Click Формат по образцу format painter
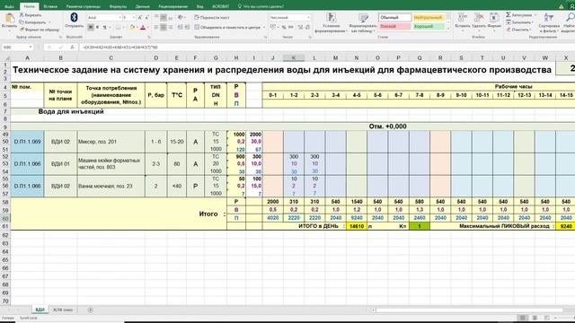 tap(40, 30)
